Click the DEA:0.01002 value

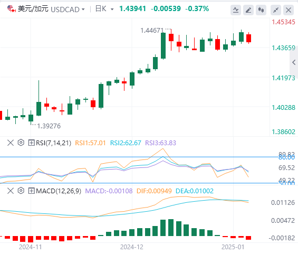[x=195, y=191]
